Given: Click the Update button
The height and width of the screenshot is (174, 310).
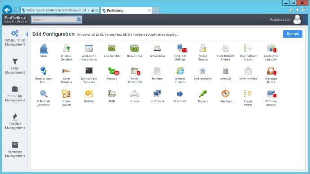Looking at the screenshot, I should click(292, 34).
